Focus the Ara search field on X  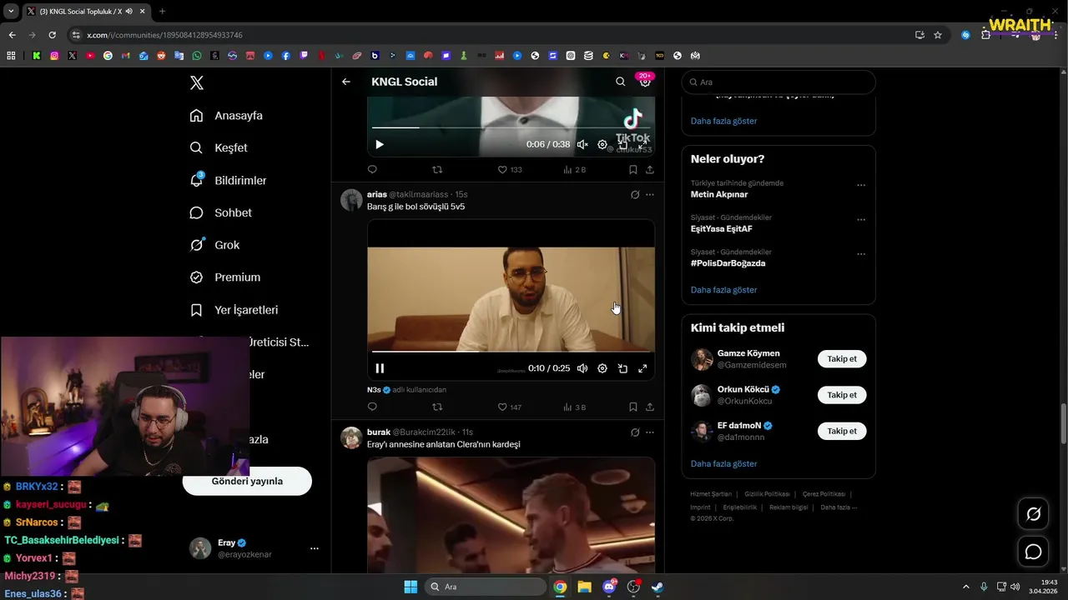778,82
